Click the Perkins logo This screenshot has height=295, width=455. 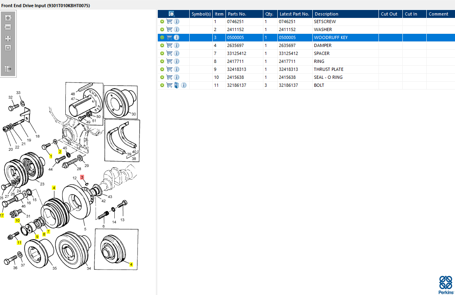[446, 285]
